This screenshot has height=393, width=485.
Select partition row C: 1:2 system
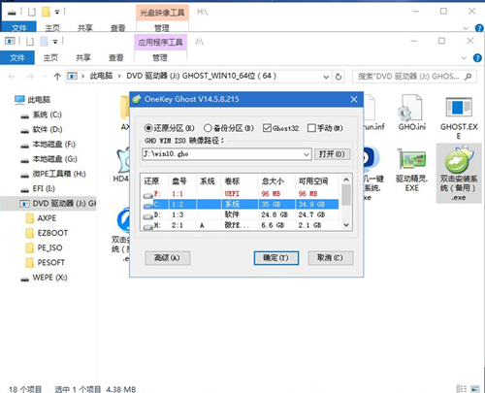coord(241,204)
